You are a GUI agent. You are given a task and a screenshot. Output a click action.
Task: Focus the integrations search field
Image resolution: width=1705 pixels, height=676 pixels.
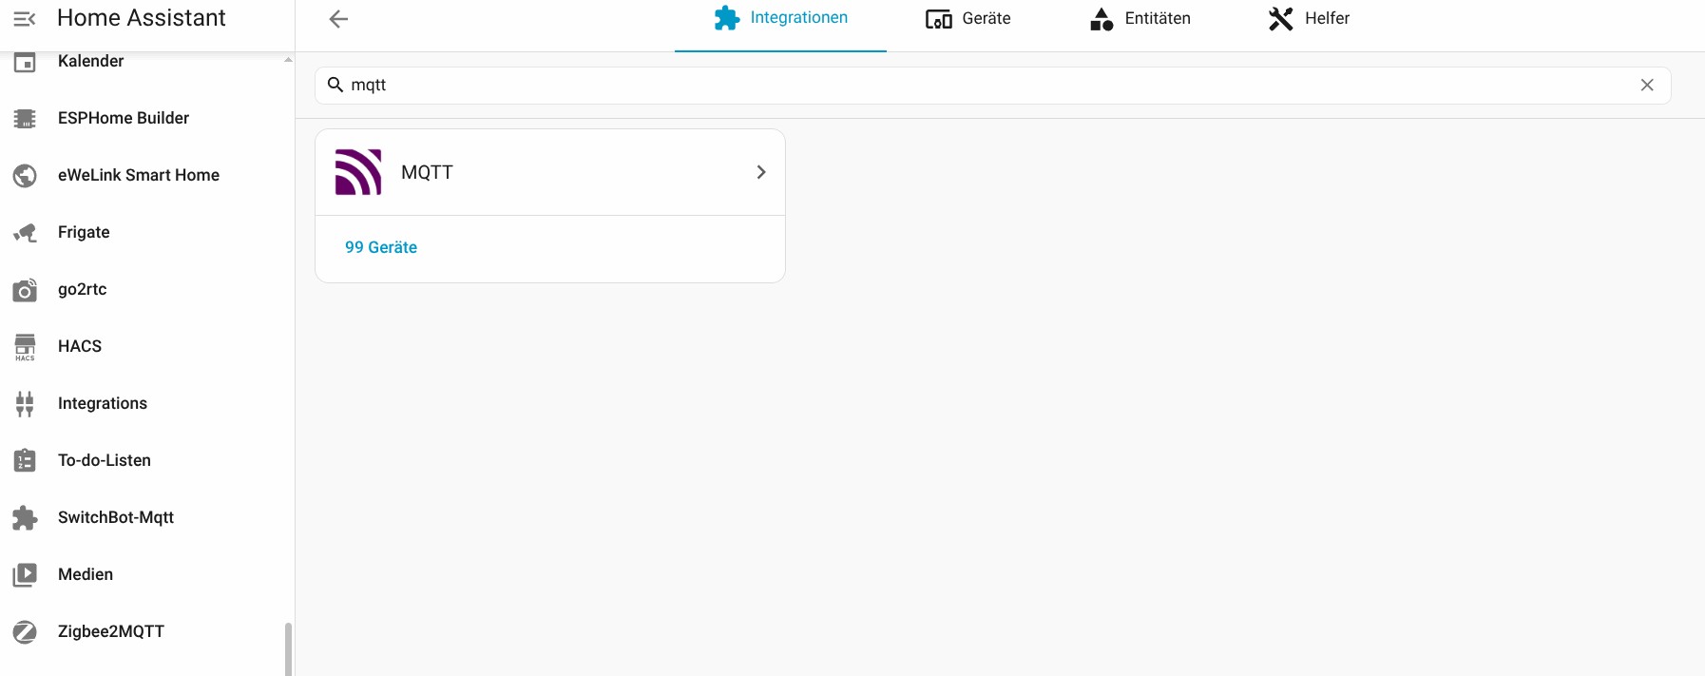(x=993, y=85)
